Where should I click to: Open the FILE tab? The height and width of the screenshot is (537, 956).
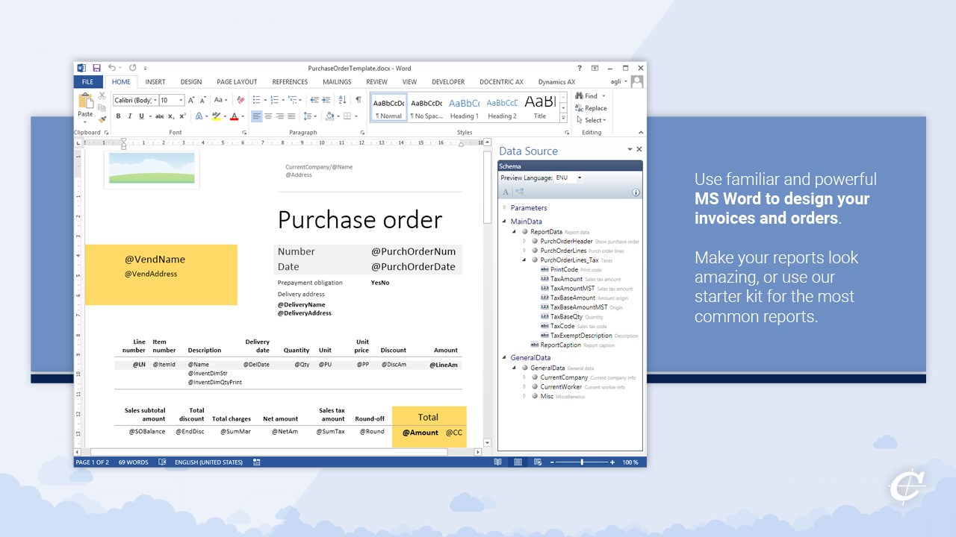[x=87, y=82]
